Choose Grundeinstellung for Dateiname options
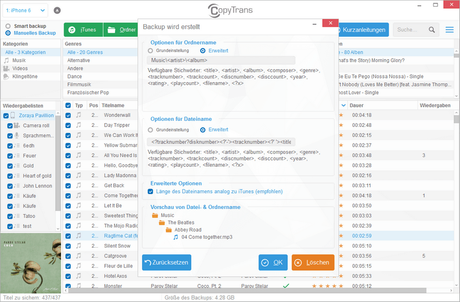Image resolution: width=460 pixels, height=302 pixels. tap(151, 130)
